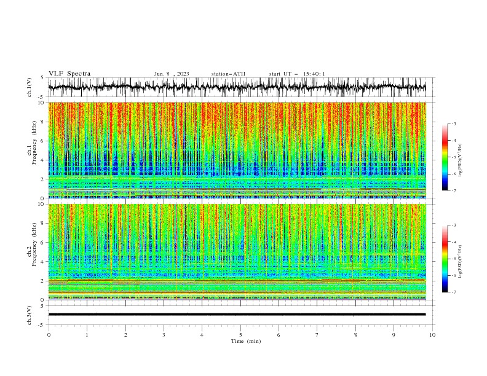This screenshot has width=487, height=376.
Task: Click the ch.1 spectrogram panel
Action: tap(237, 150)
